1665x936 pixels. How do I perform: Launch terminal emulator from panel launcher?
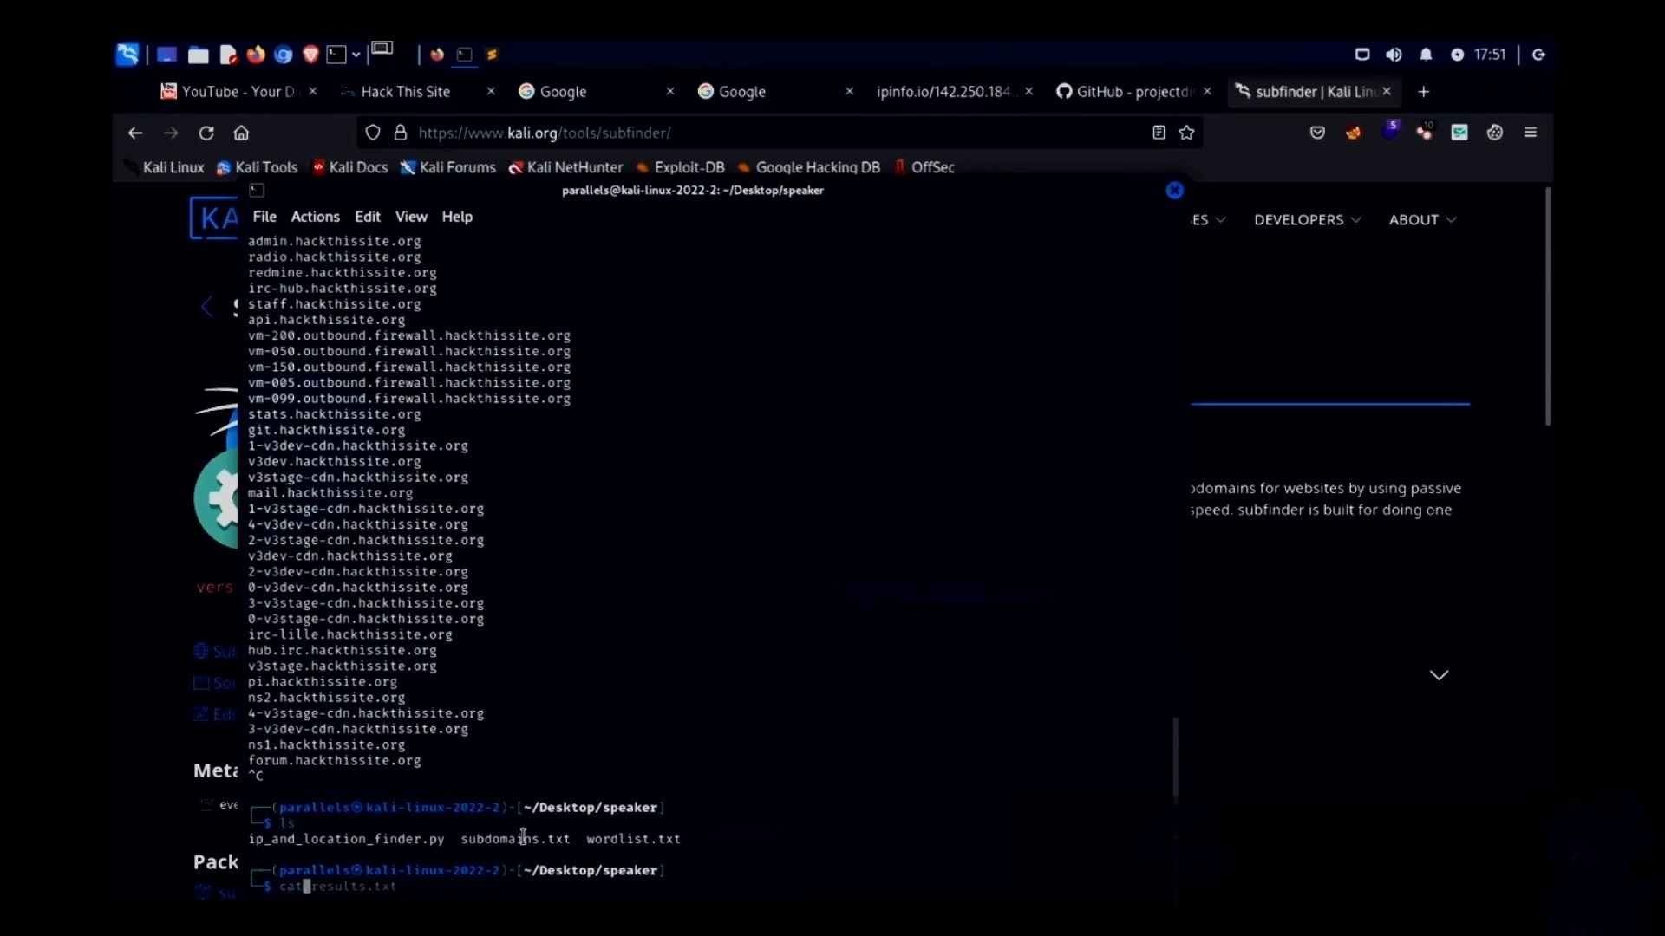pyautogui.click(x=336, y=55)
